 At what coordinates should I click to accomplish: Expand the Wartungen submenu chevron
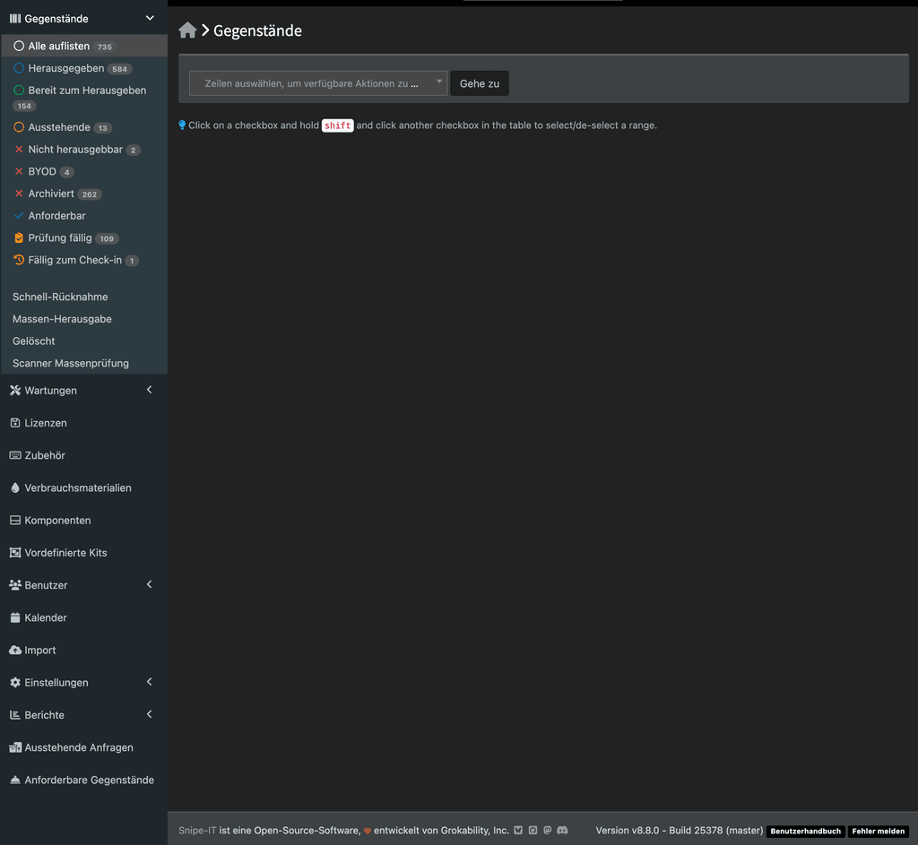click(150, 390)
